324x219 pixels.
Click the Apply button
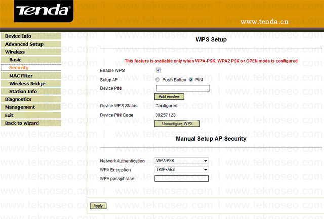[x=98, y=206]
